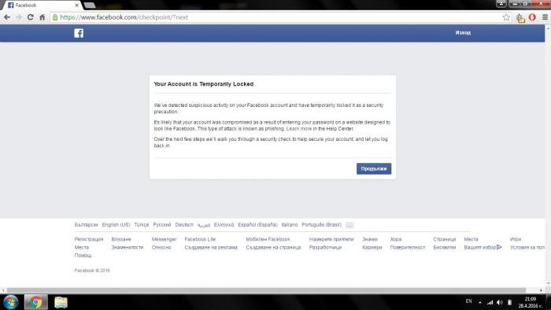This screenshot has height=310, width=551.
Task: Open the Значки footer link
Action: click(x=370, y=239)
